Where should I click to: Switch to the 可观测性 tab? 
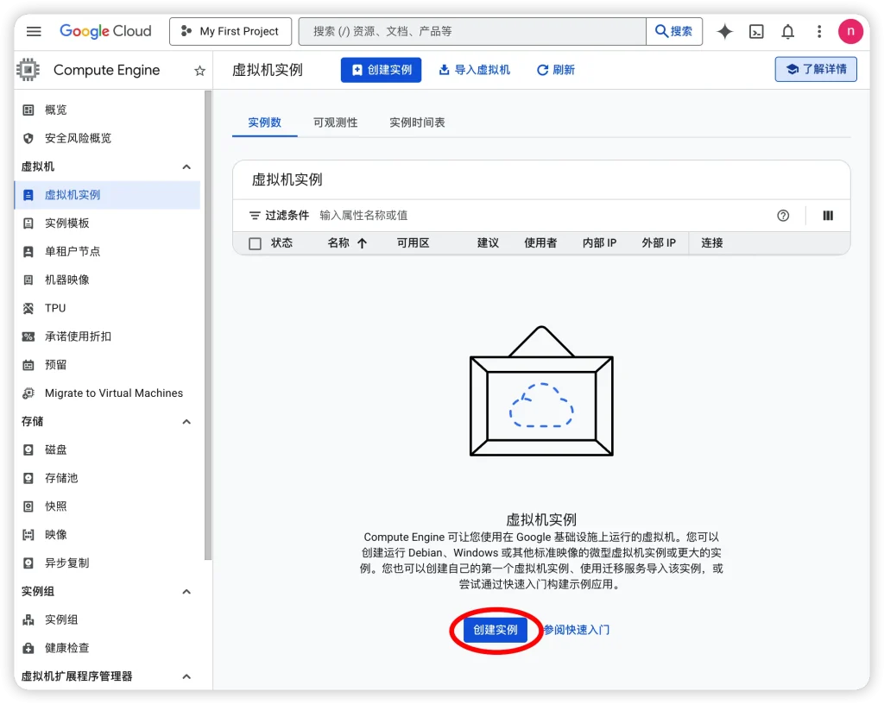click(x=335, y=122)
